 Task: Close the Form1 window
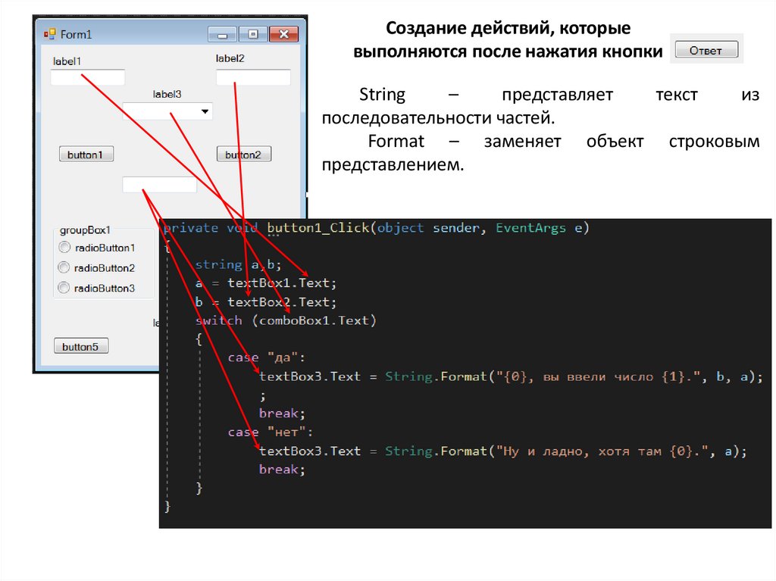click(x=284, y=34)
